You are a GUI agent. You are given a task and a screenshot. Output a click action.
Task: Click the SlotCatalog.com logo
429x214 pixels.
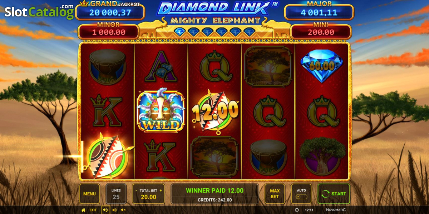(x=39, y=11)
